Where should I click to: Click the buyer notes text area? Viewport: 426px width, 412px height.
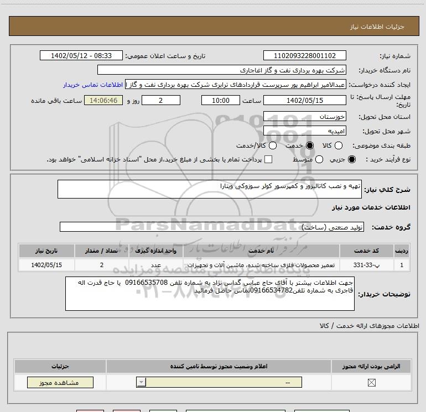pyautogui.click(x=210, y=294)
